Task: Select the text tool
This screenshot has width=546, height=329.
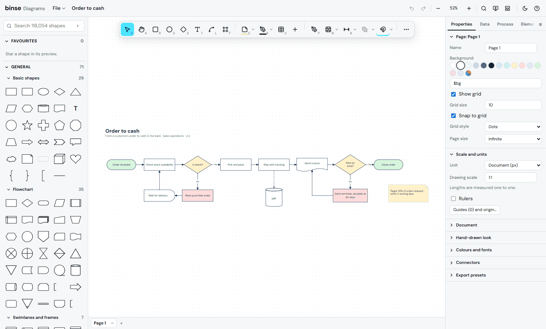Action: pos(197,29)
